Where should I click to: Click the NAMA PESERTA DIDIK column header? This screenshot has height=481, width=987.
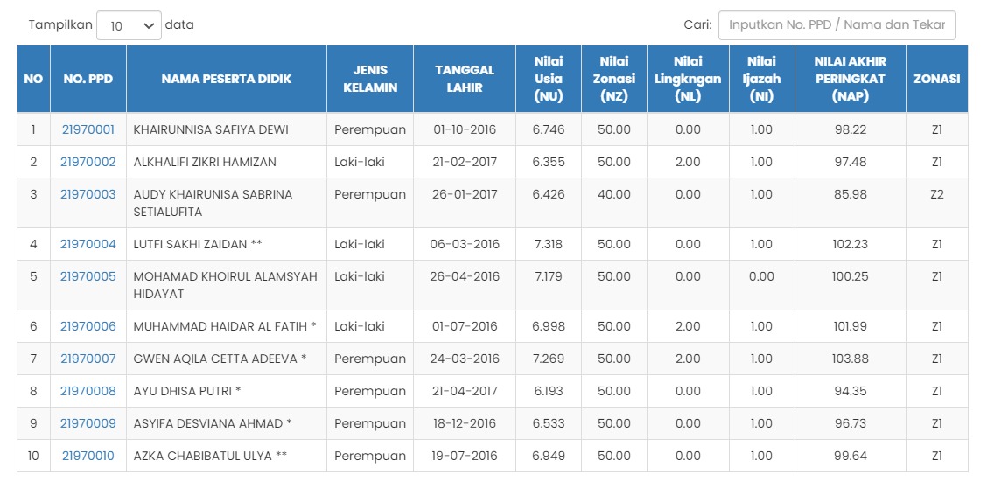point(226,79)
